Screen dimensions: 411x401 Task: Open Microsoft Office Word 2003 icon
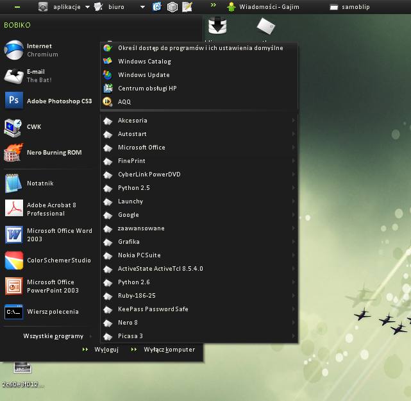point(14,234)
